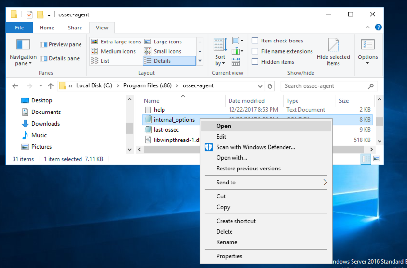Click the Refresh button beside address bar
Screen dimensions: 407x268
pyautogui.click(x=270, y=86)
